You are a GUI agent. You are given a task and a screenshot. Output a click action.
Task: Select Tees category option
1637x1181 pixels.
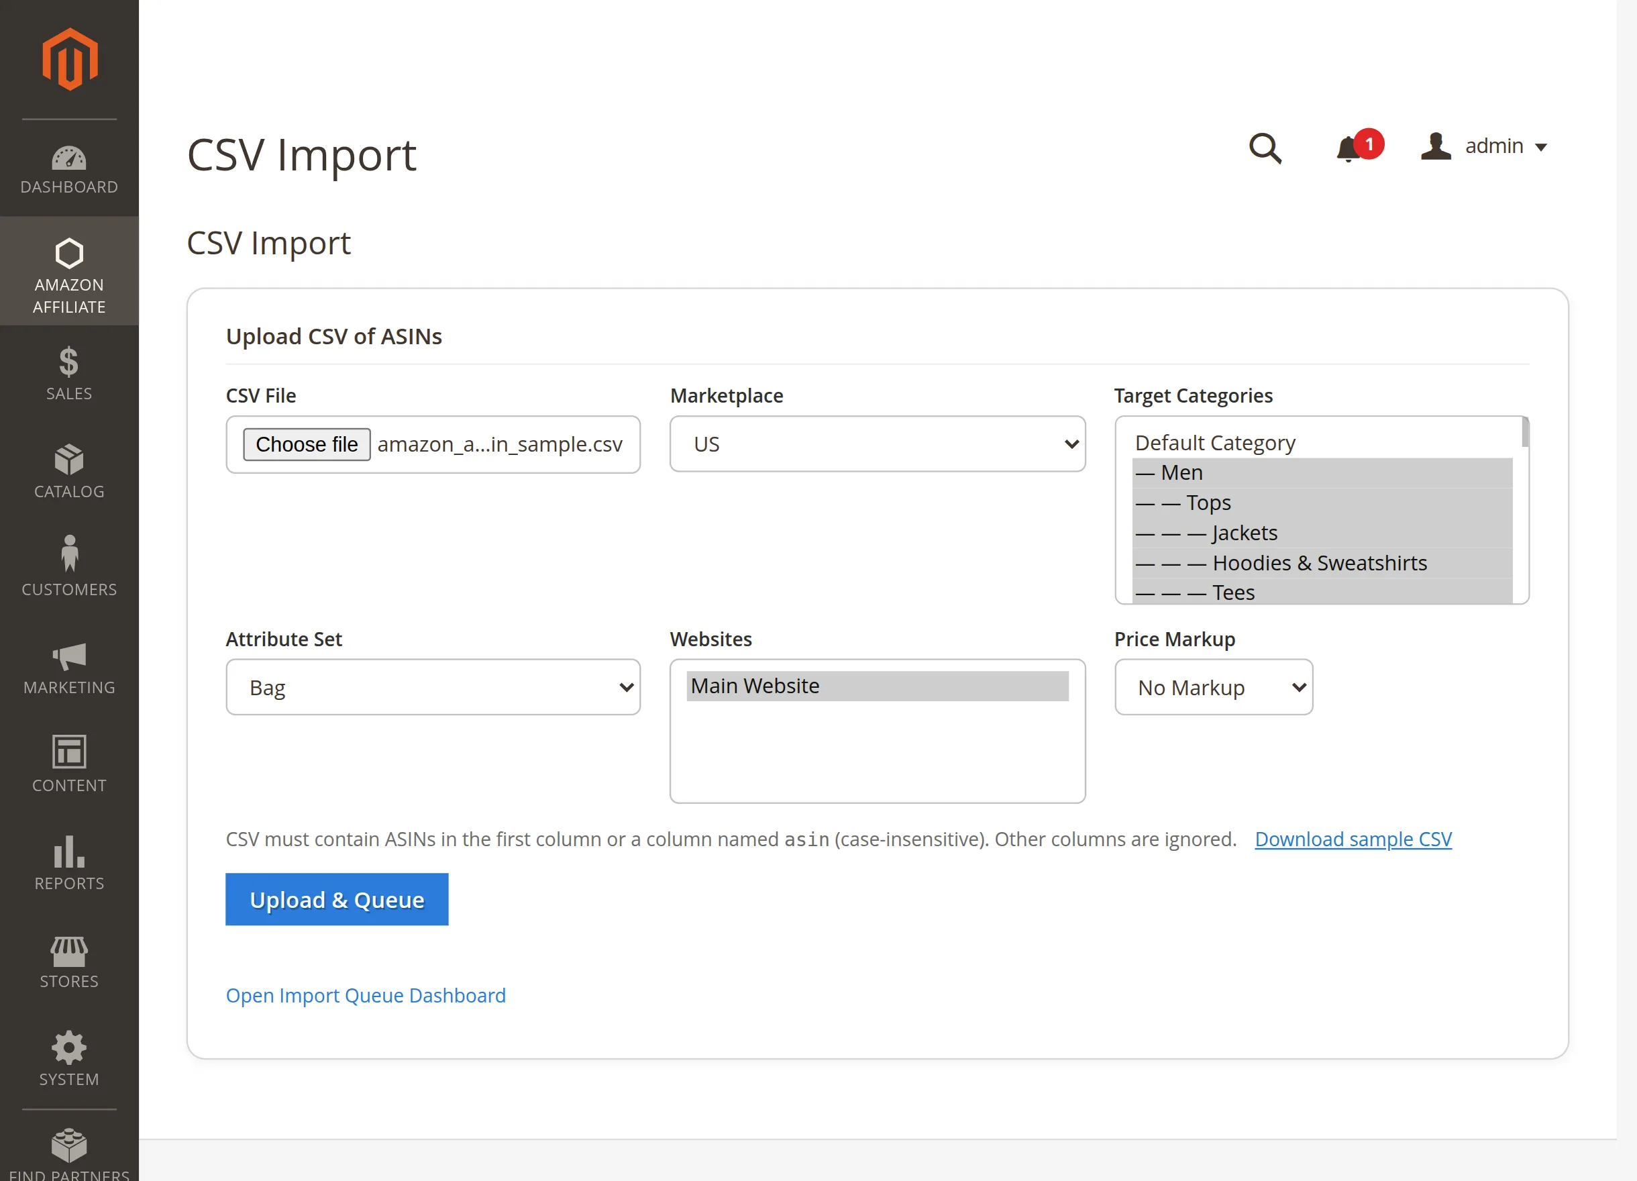click(1322, 592)
